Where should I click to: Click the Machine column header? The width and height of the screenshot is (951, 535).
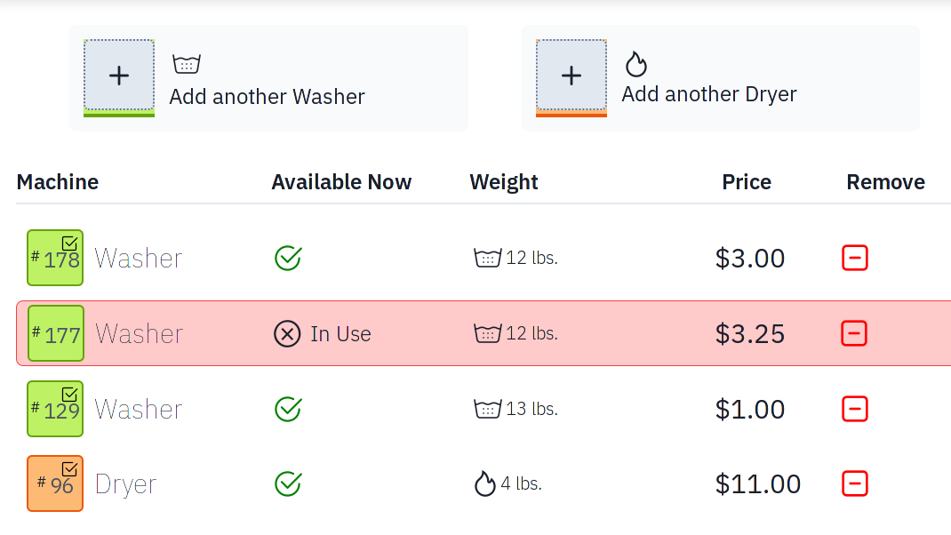(x=58, y=182)
